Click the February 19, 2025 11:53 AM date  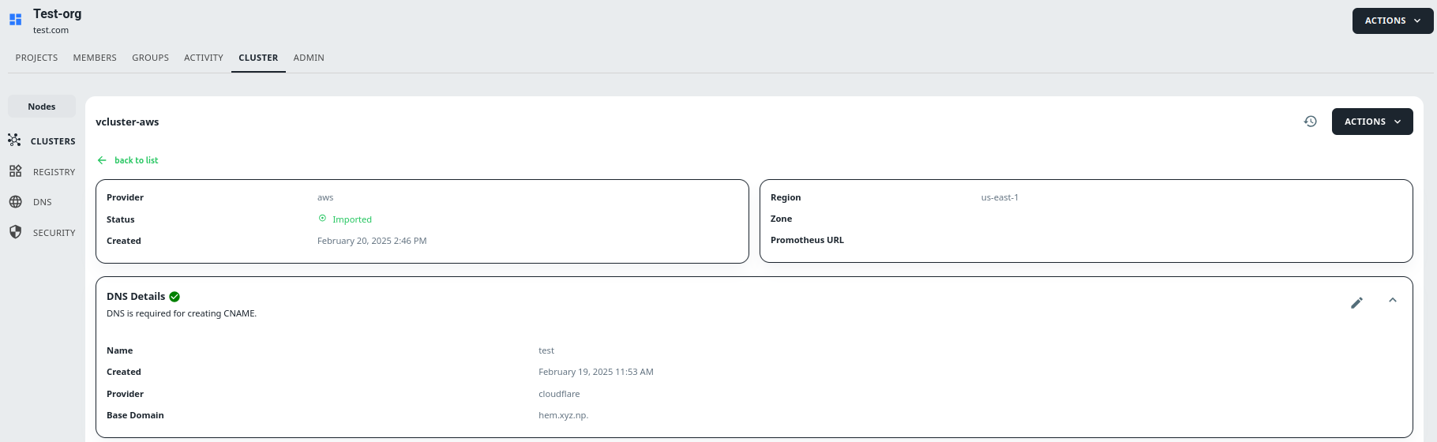pyautogui.click(x=596, y=372)
